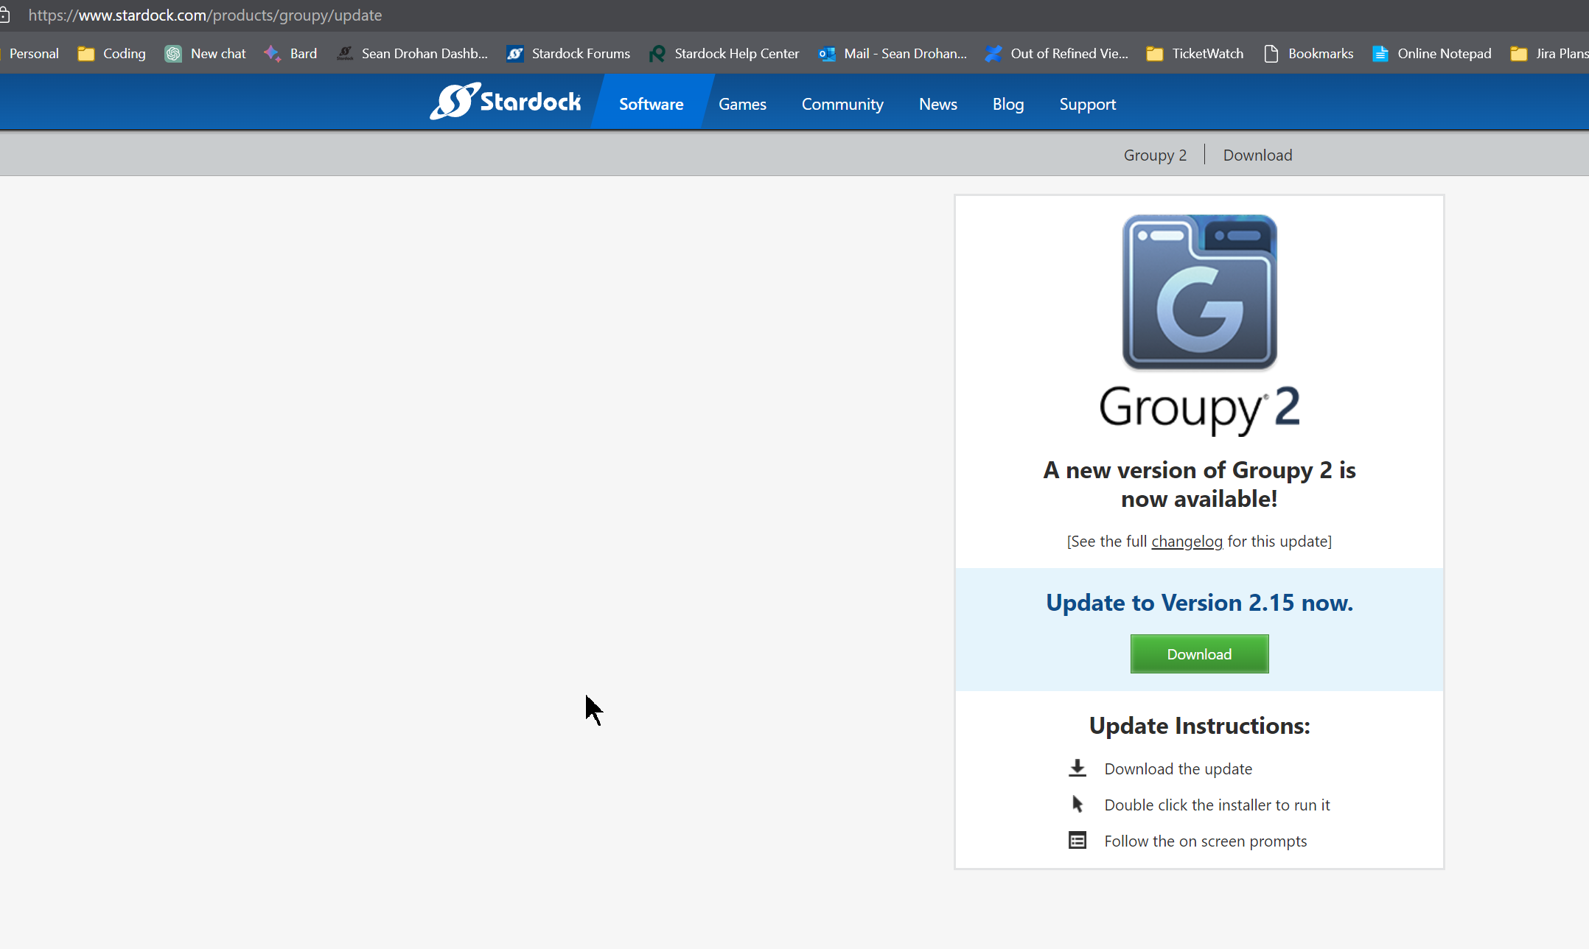Open the changelog link
1589x949 pixels.
tap(1187, 542)
